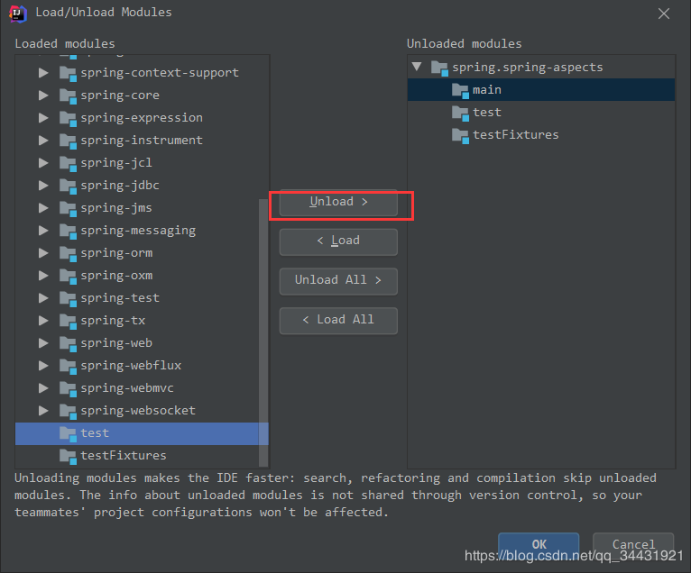Expand the spring-test tree node
The height and width of the screenshot is (573, 691).
coord(43,298)
